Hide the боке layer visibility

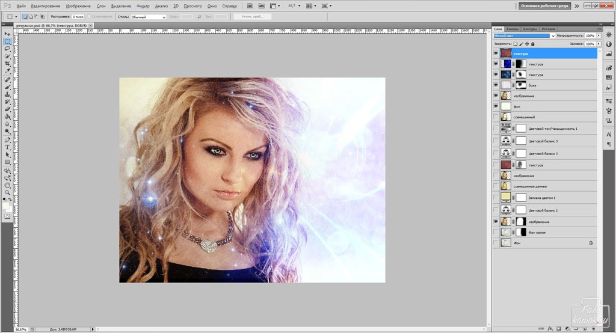496,85
